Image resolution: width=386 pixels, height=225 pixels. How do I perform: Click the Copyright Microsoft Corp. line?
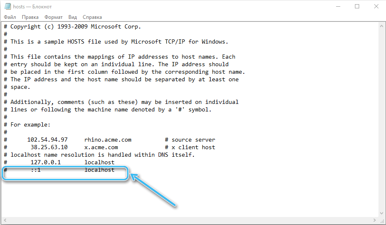(76, 26)
